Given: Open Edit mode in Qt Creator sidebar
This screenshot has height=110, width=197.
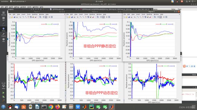Looking at the screenshot, I should click(4, 19).
